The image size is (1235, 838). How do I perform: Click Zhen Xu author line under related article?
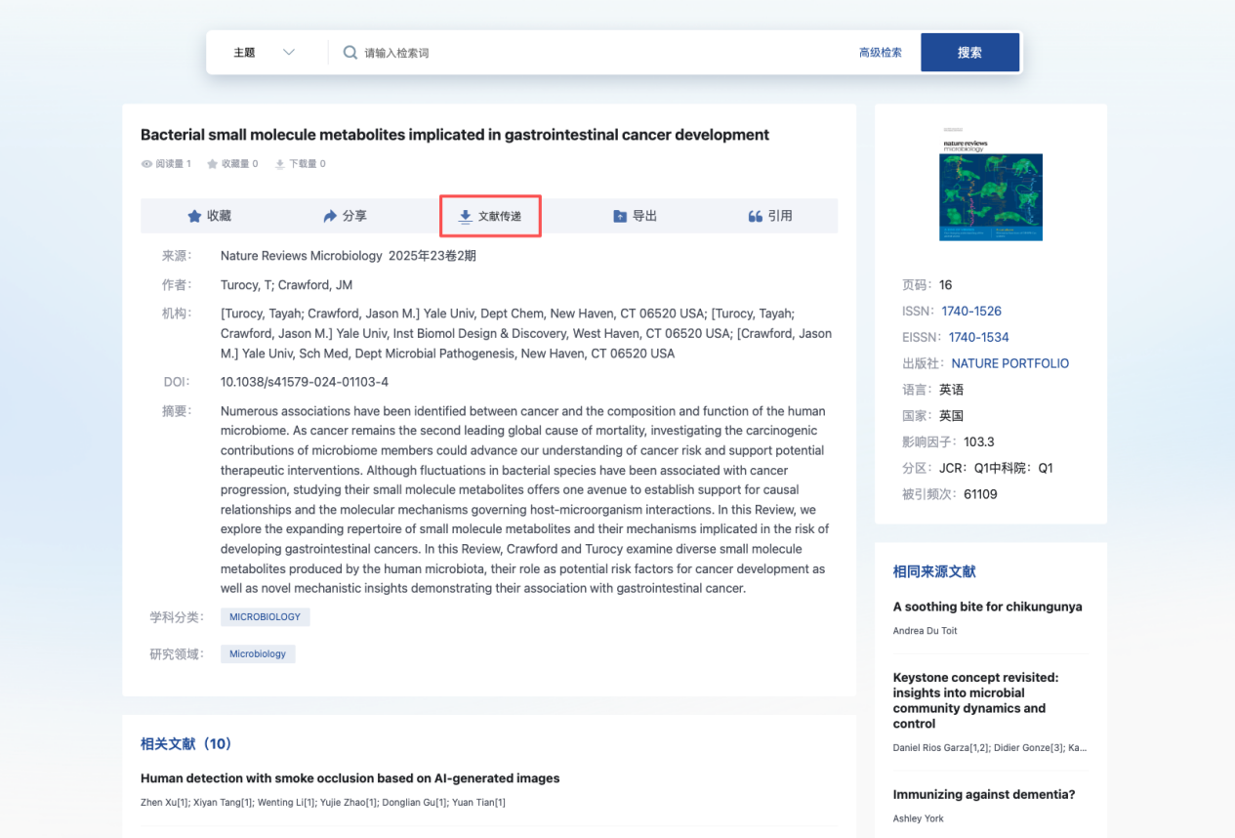[x=323, y=803]
